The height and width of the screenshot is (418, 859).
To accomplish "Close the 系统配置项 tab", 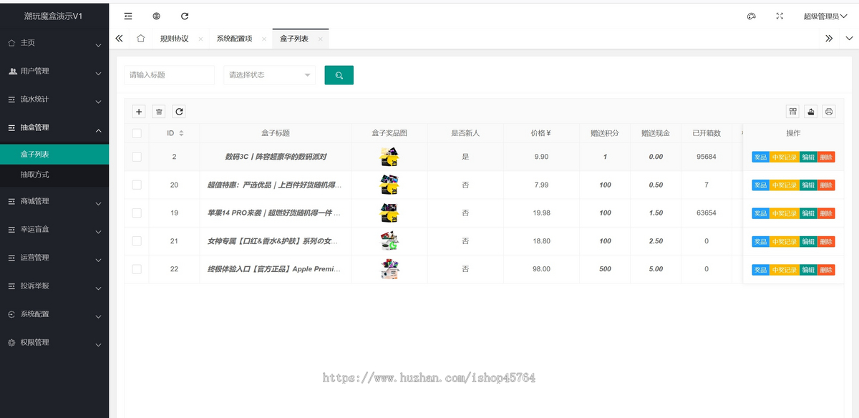I will click(x=264, y=39).
